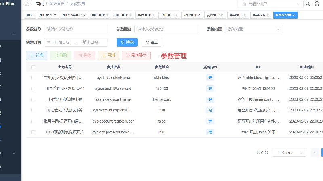Close the 分配用户 tab

(176, 15)
